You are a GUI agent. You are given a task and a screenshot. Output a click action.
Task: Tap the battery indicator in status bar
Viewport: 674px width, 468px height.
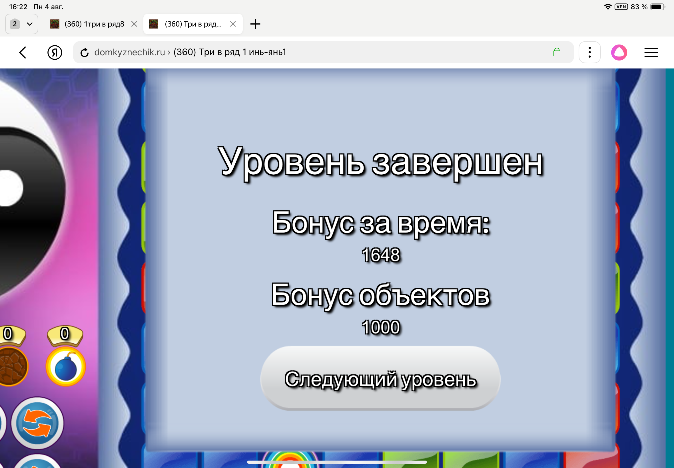[657, 7]
